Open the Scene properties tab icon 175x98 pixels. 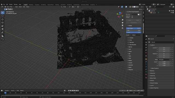[146, 50]
